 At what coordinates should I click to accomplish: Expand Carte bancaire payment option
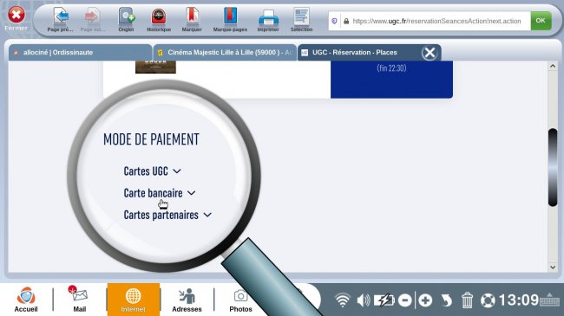click(160, 193)
